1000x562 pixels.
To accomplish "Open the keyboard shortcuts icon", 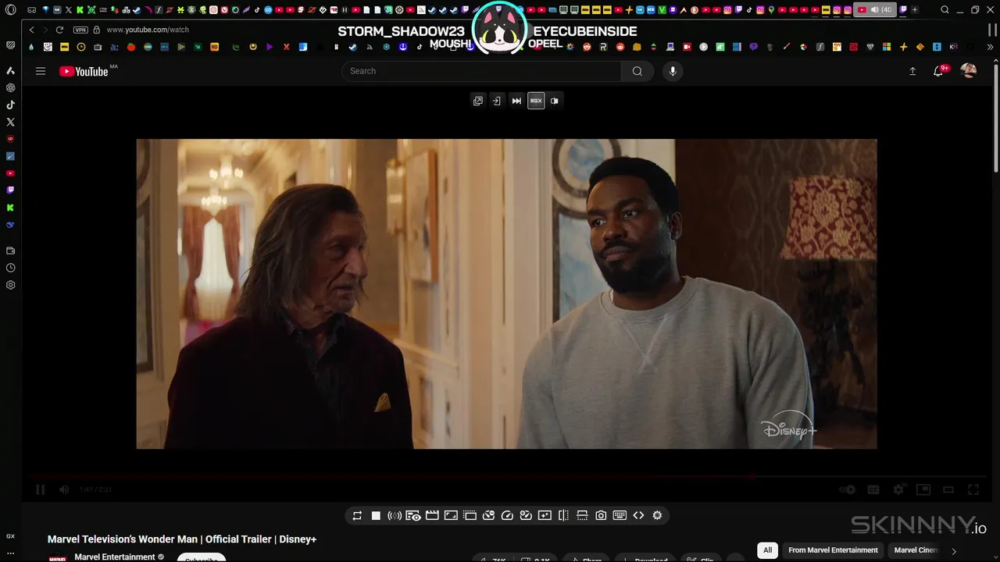I will click(620, 515).
